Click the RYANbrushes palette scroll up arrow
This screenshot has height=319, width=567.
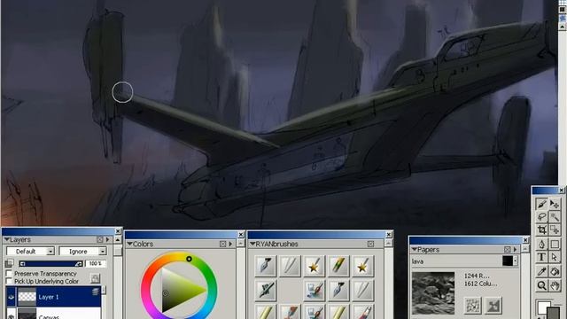pos(388,245)
